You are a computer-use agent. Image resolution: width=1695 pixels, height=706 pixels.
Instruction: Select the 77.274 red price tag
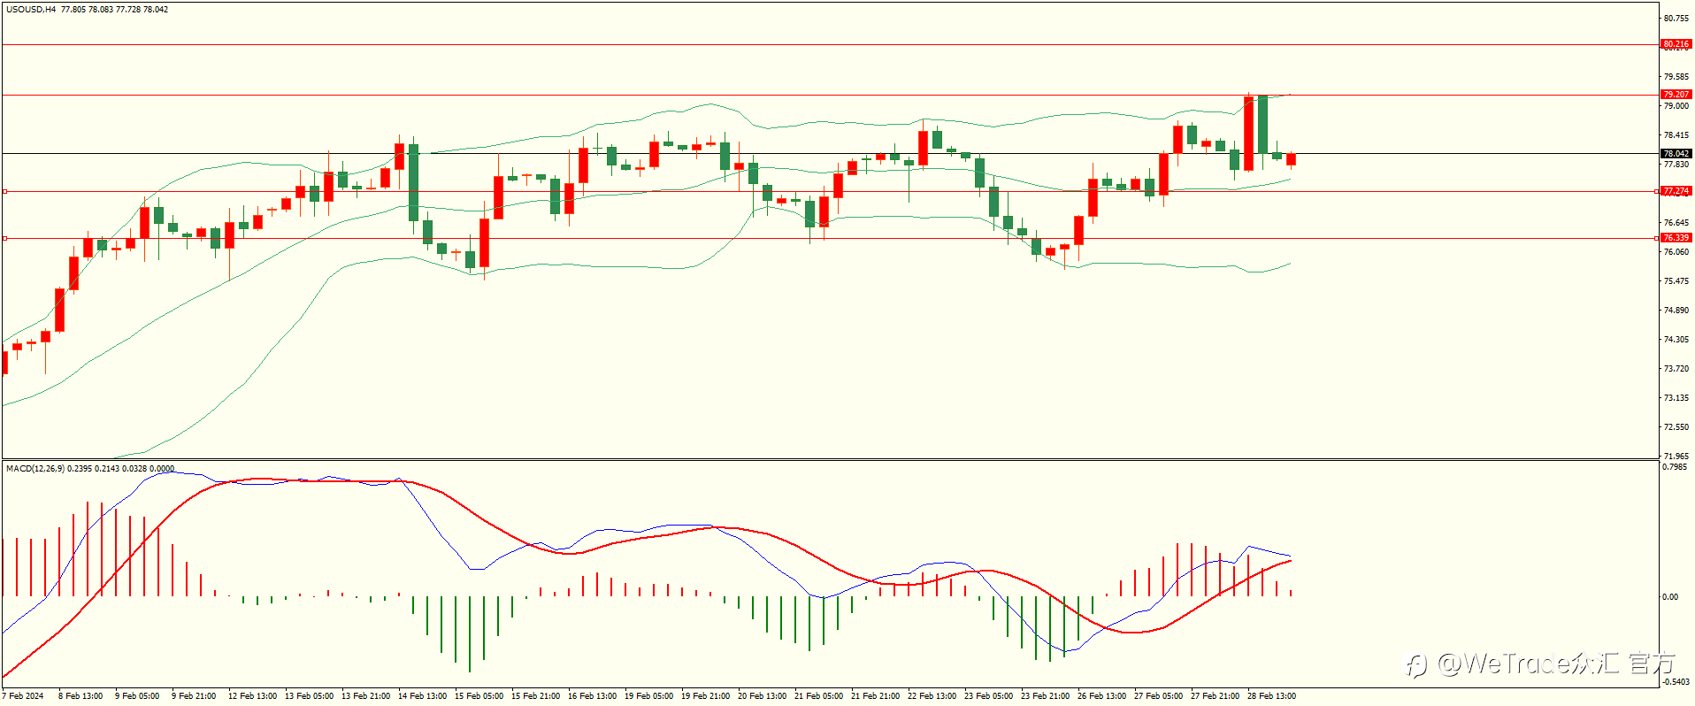(x=1676, y=191)
